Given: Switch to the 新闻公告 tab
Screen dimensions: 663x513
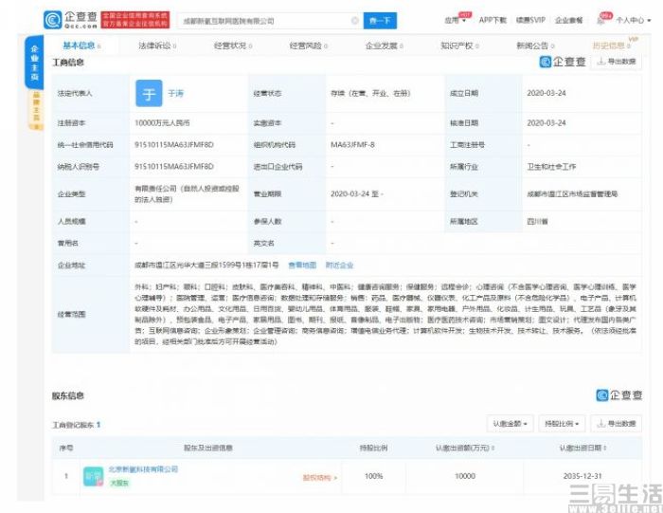Looking at the screenshot, I should point(535,46).
